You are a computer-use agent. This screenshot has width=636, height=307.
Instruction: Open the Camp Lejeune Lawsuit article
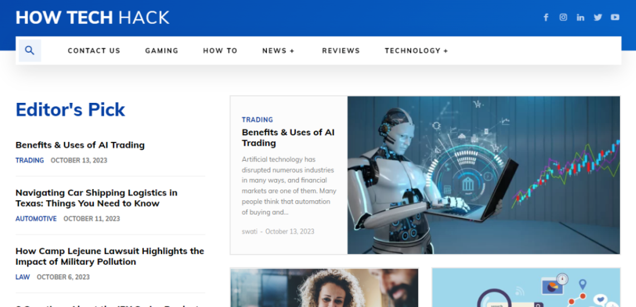click(x=110, y=256)
